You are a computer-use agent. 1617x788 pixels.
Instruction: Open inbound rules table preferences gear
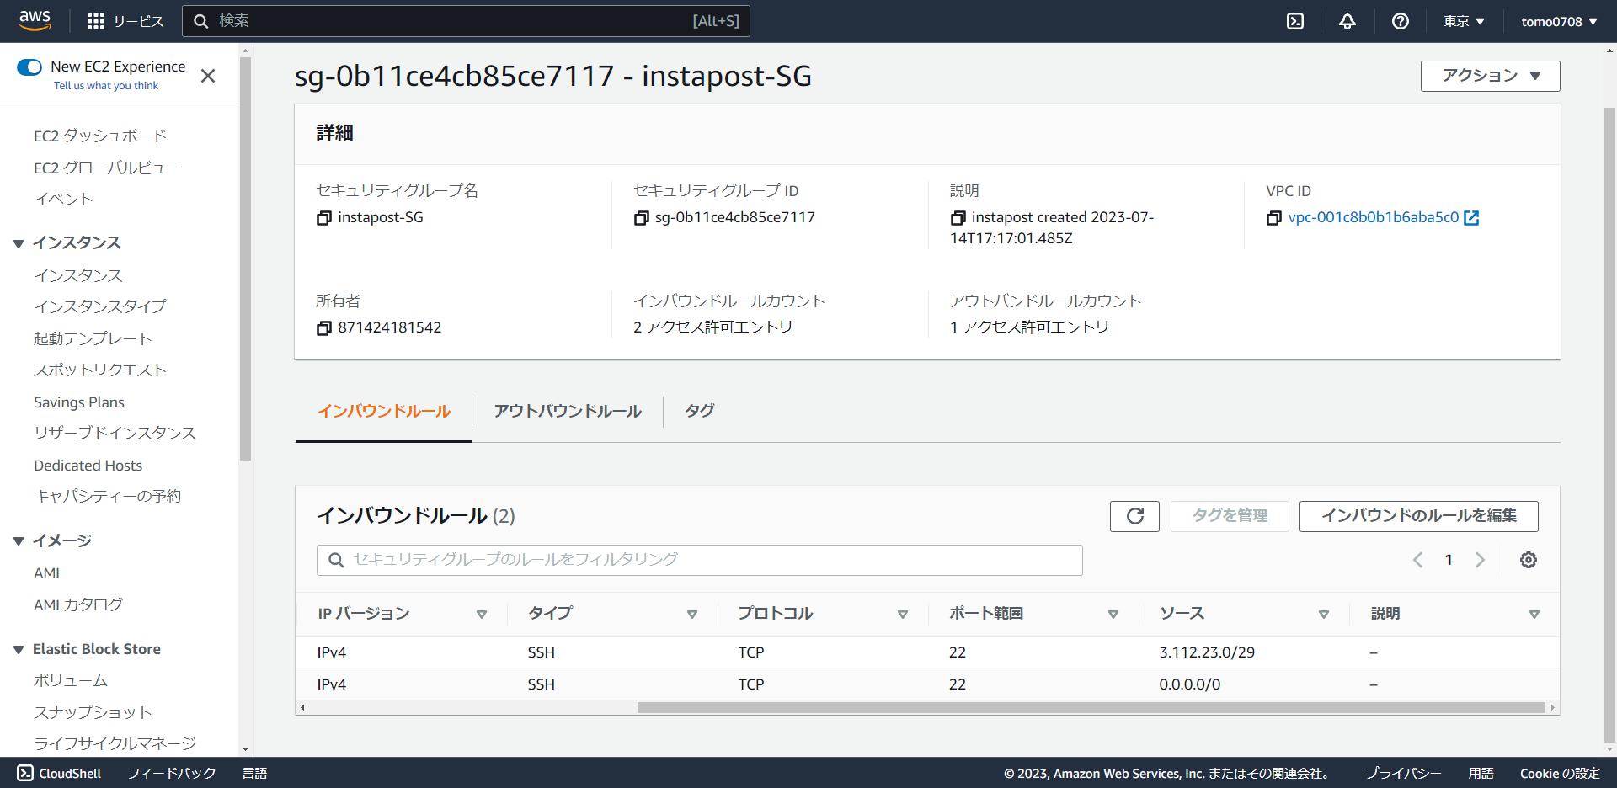(x=1529, y=560)
